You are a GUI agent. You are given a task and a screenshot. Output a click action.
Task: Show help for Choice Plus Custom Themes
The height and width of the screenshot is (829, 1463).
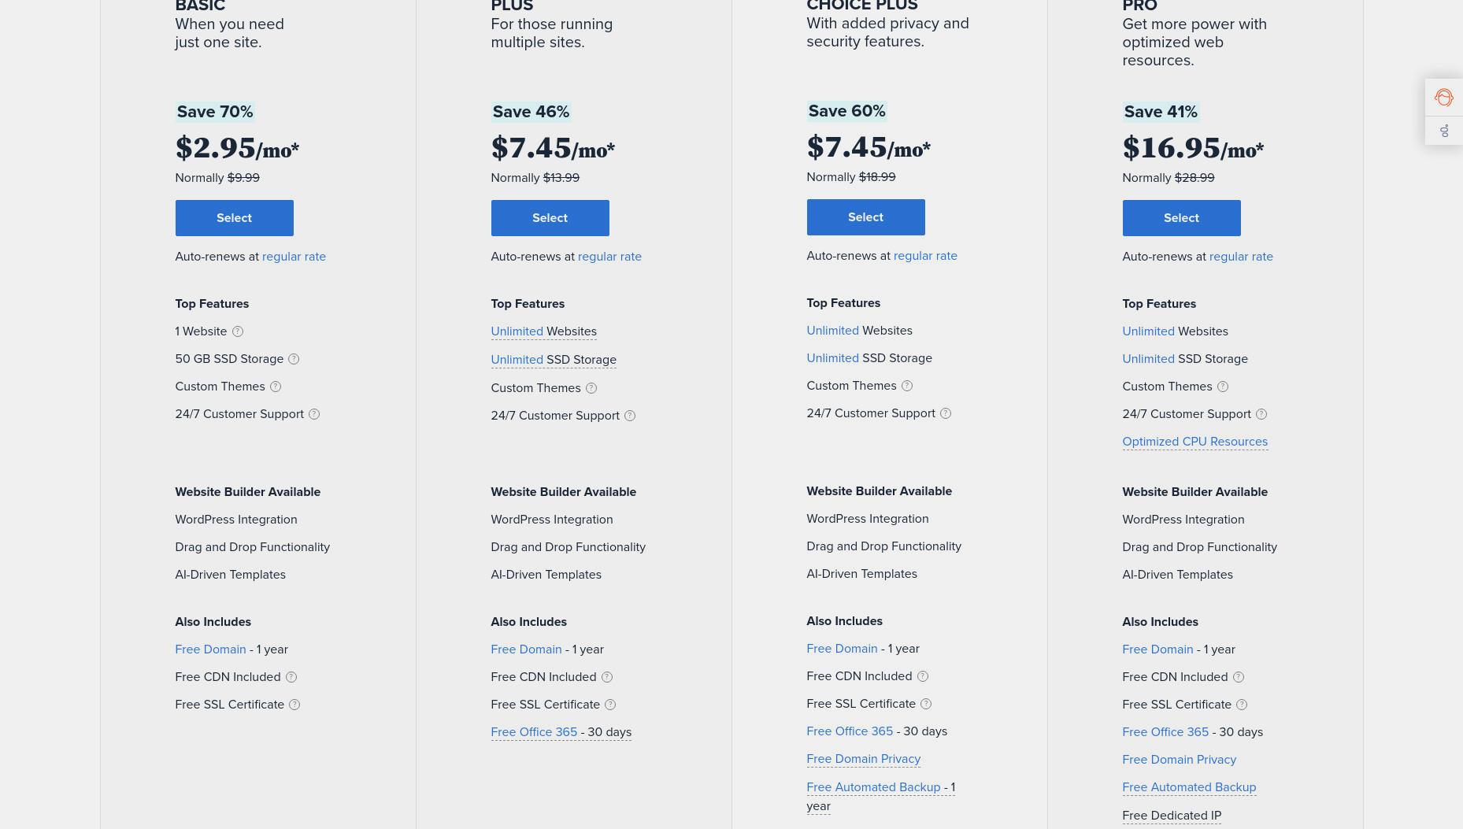pos(907,386)
